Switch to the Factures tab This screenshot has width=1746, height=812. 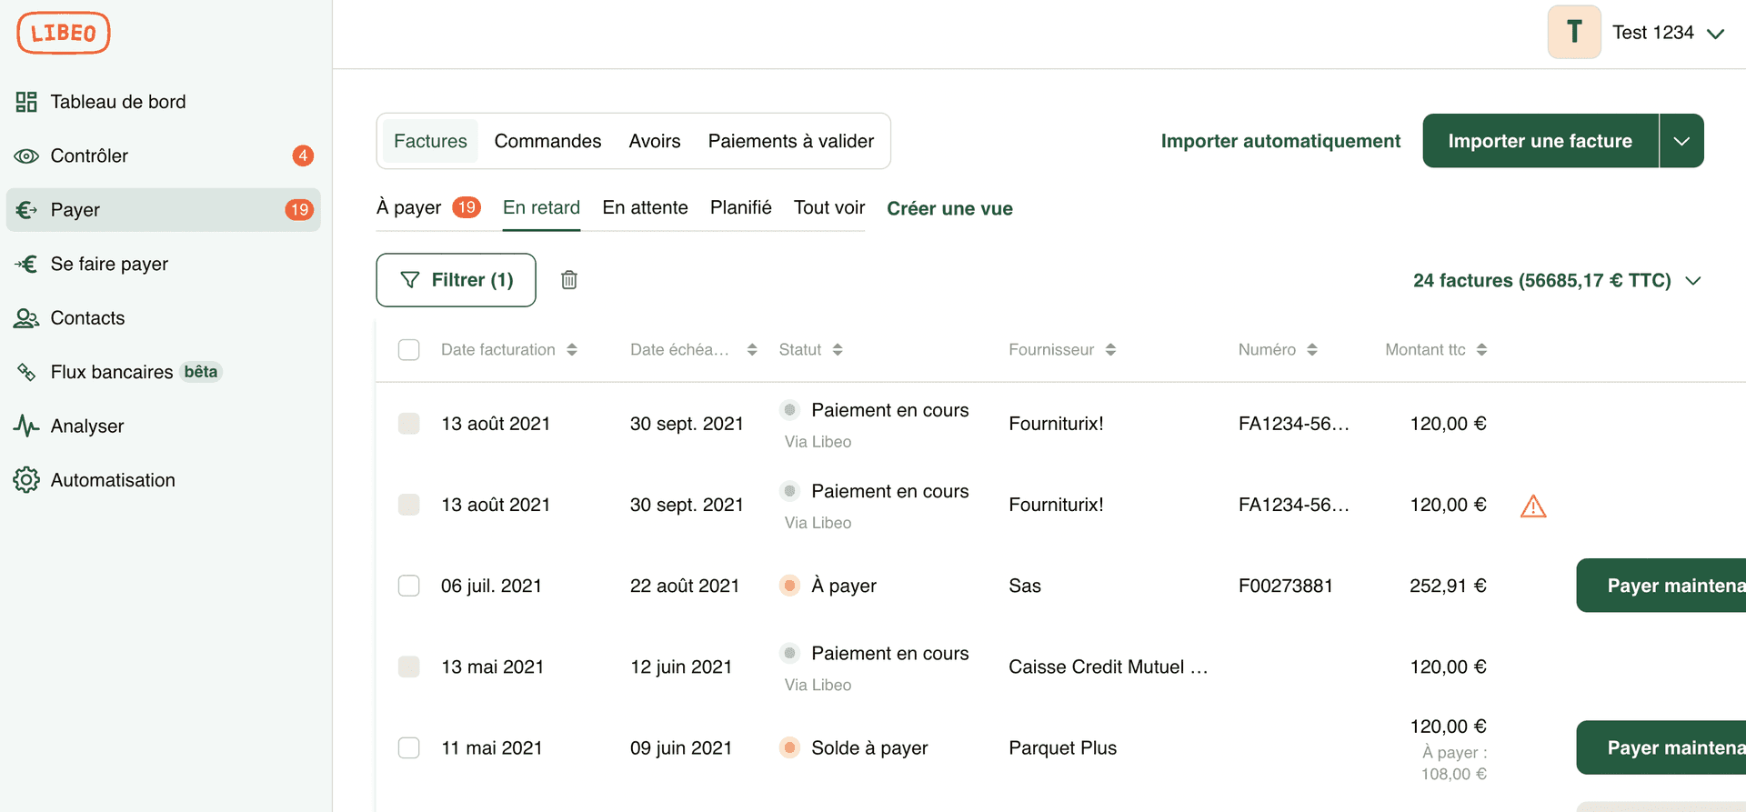tap(430, 141)
